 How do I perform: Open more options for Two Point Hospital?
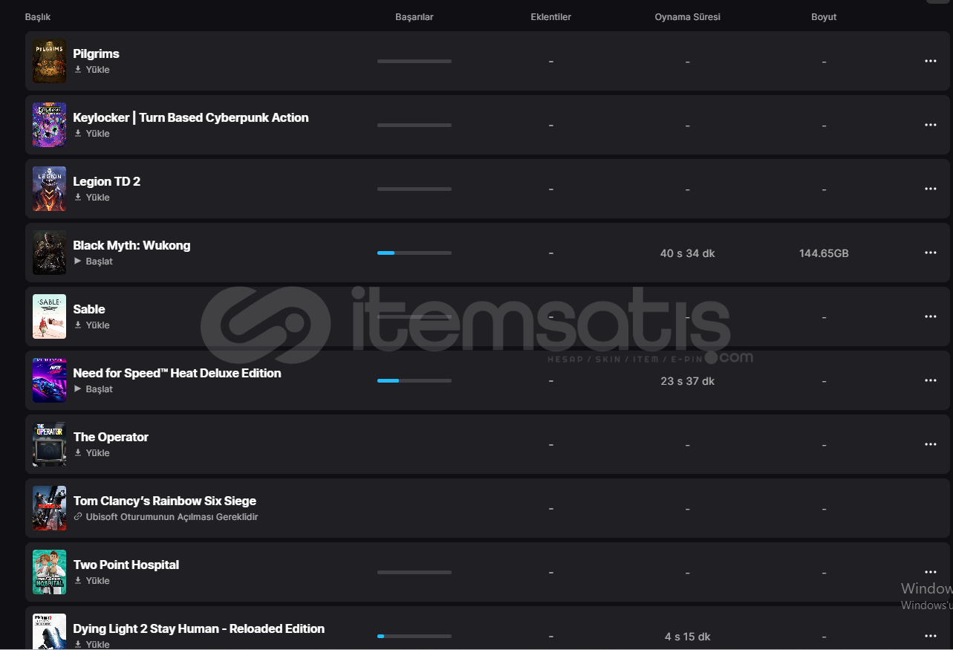(x=930, y=572)
